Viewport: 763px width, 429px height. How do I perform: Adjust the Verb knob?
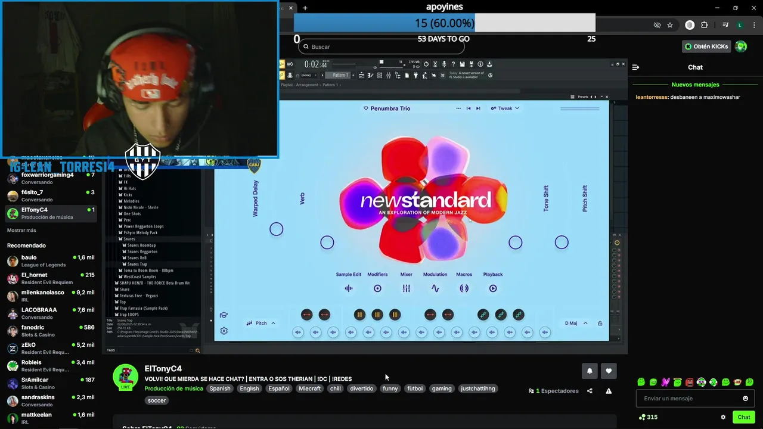click(x=327, y=243)
